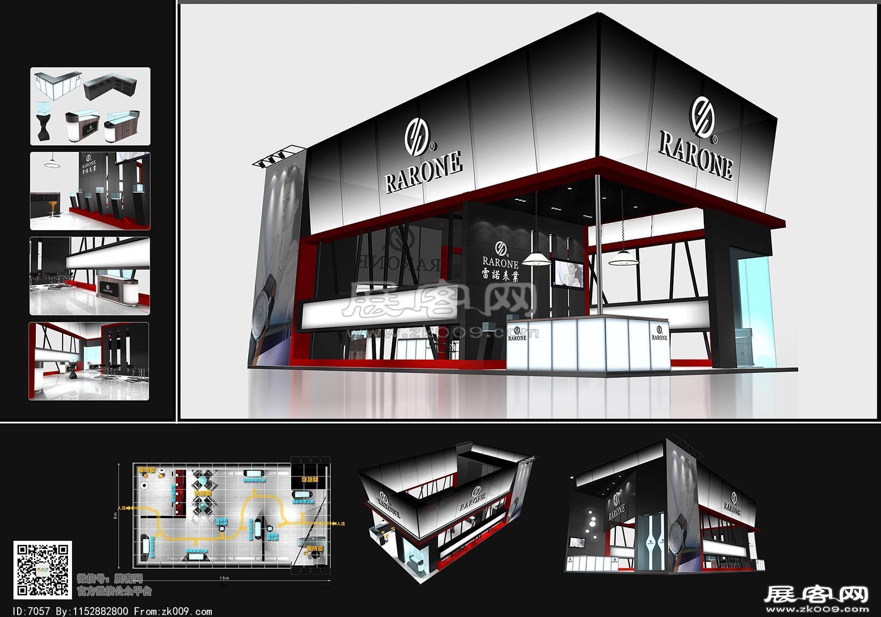This screenshot has height=617, width=881.
Task: Open the red-framed lounge interior thumbnail
Action: (89, 361)
